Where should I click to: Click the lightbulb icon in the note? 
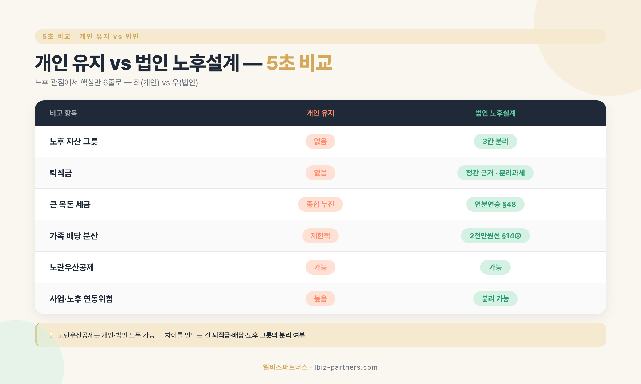tap(51, 335)
